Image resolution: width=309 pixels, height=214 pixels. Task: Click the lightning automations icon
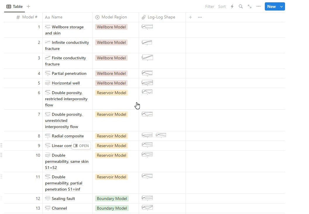[232, 6]
